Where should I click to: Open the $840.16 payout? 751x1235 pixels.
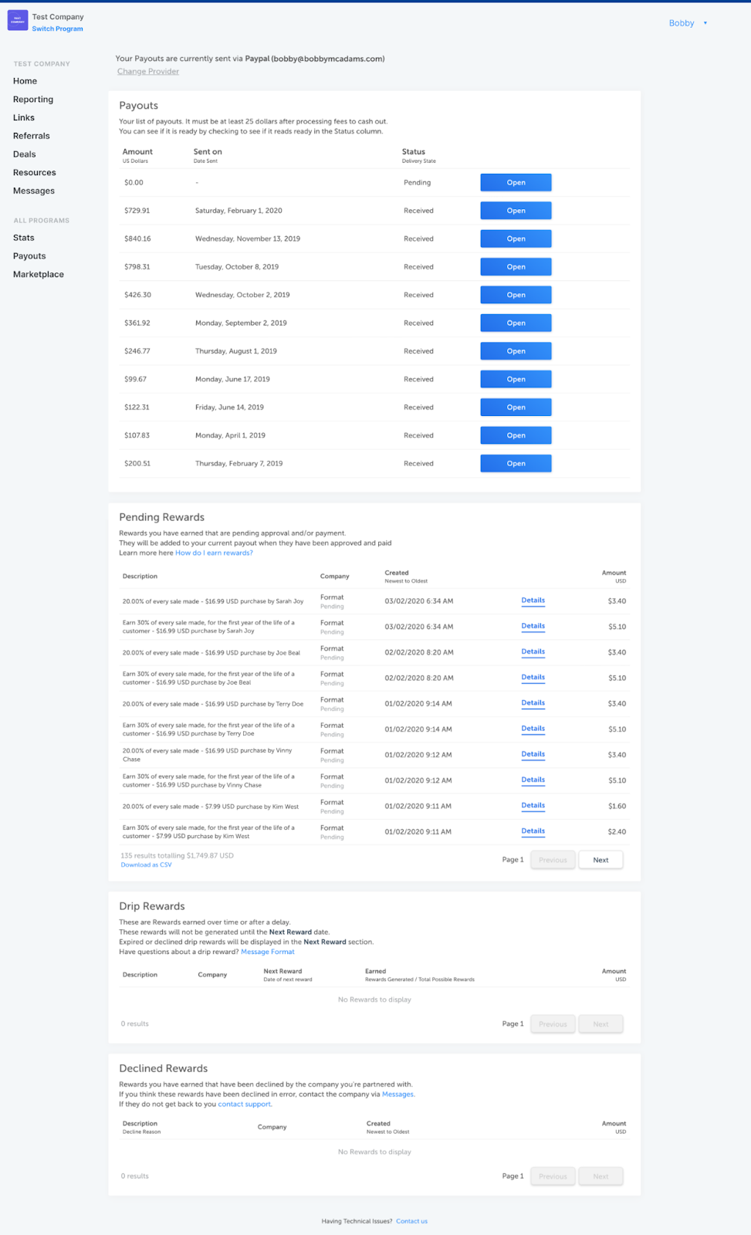click(x=516, y=239)
